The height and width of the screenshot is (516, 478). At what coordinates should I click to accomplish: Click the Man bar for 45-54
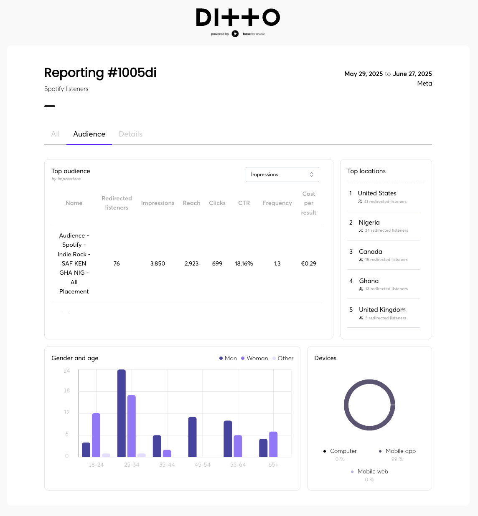[192, 437]
